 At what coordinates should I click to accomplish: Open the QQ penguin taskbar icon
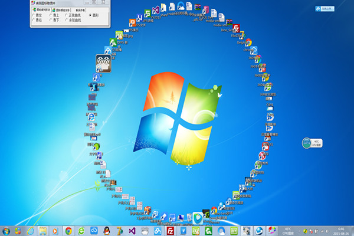pos(107,231)
